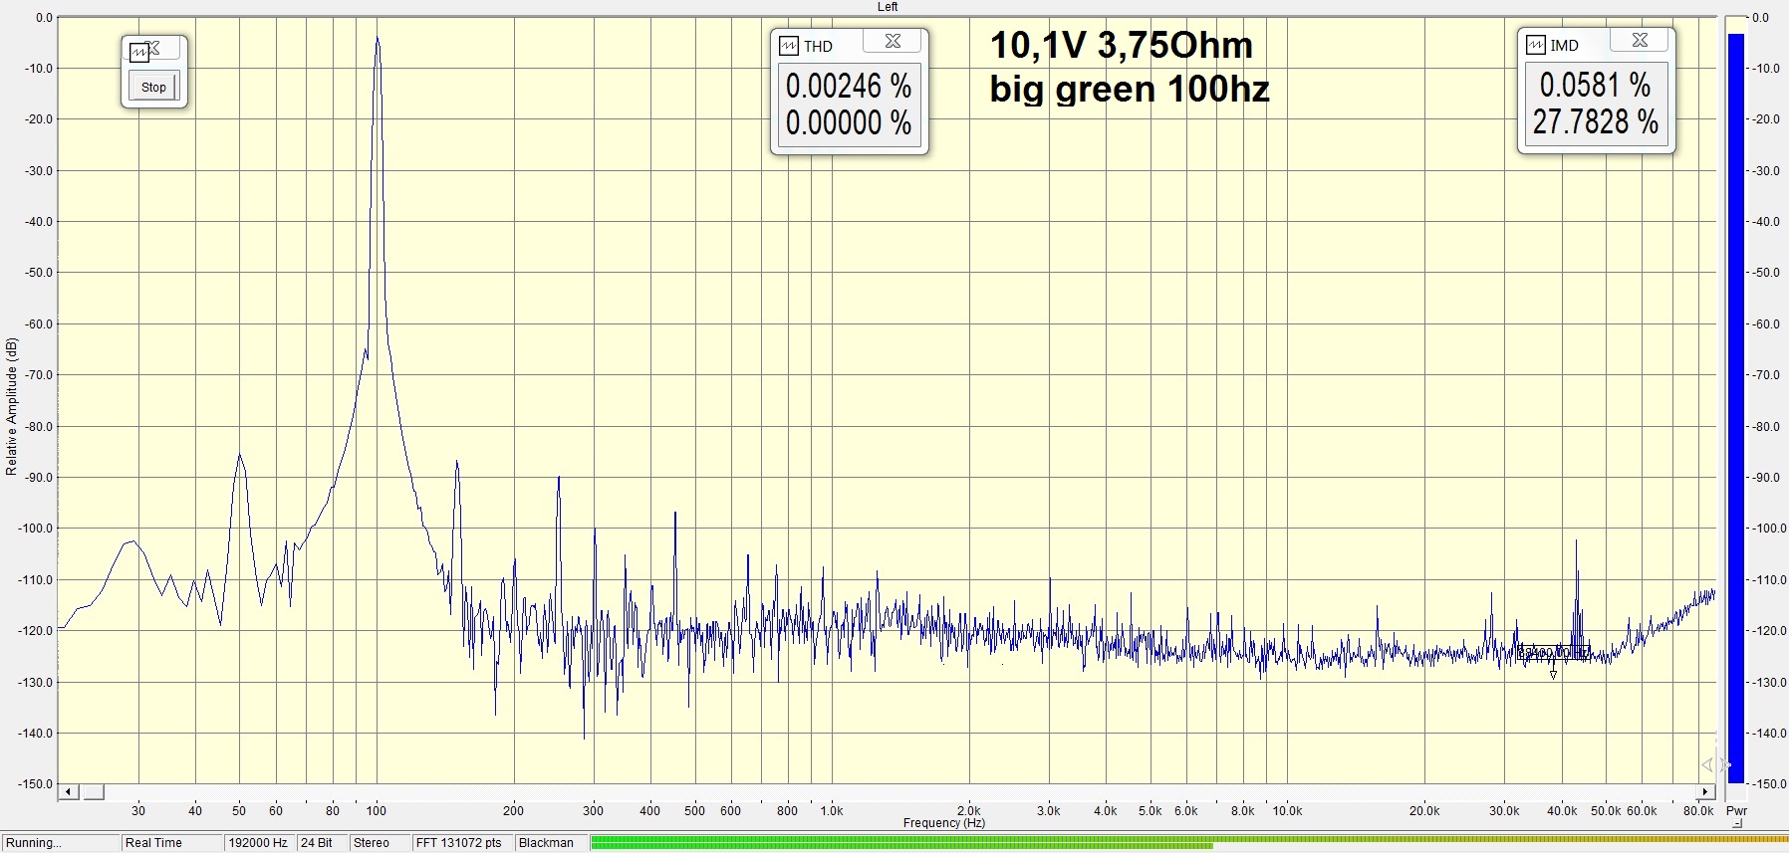The image size is (1789, 853).
Task: Click the 192000 Hz sample rate field
Action: [259, 843]
